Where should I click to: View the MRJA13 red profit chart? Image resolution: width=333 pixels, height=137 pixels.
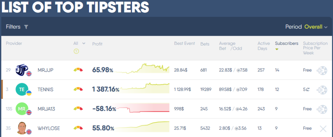[x=143, y=108]
